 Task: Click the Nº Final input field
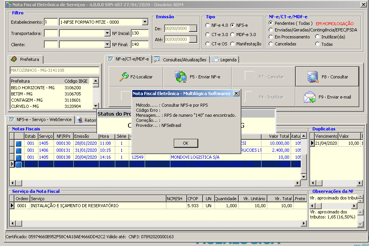[140, 44]
